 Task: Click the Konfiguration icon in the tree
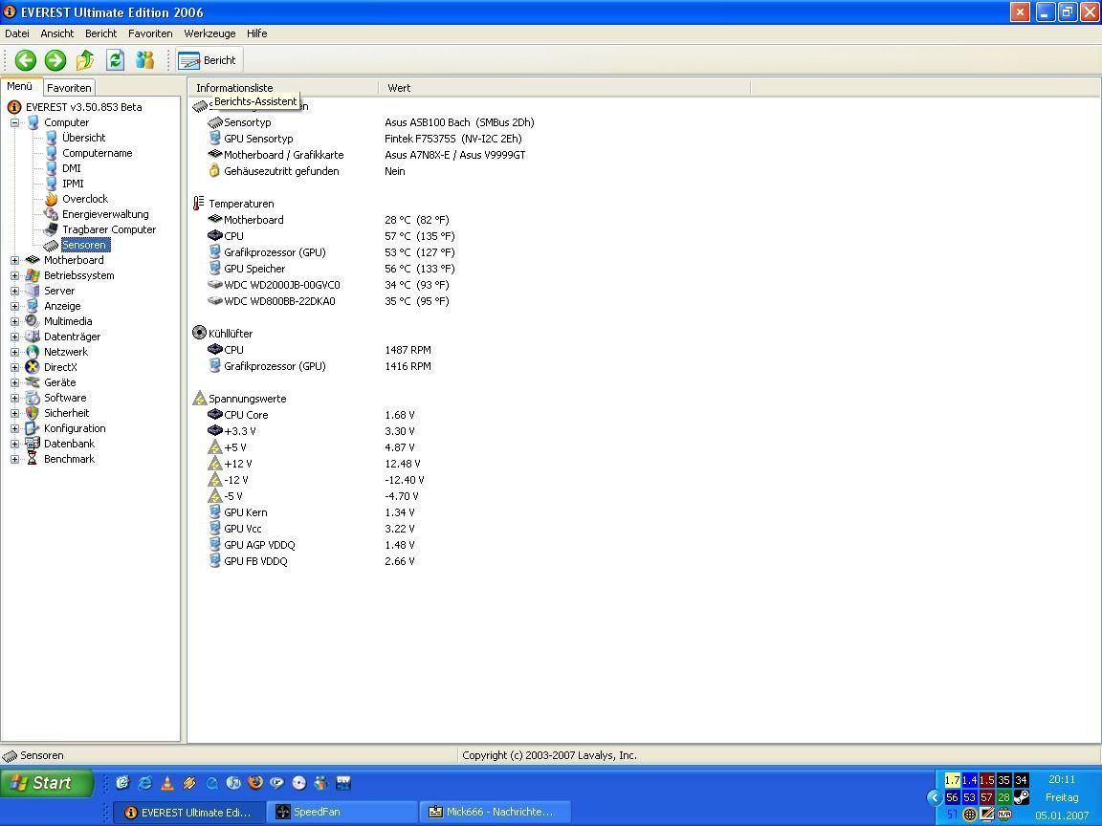pyautogui.click(x=33, y=428)
